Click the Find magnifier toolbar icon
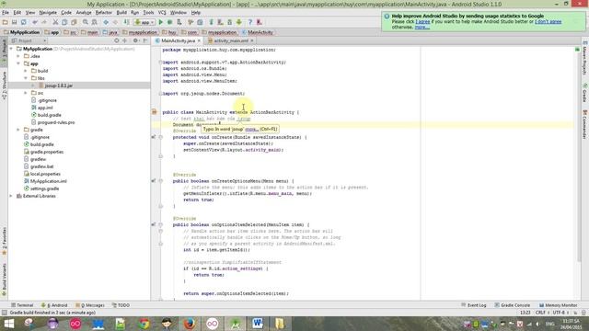 (x=86, y=22)
